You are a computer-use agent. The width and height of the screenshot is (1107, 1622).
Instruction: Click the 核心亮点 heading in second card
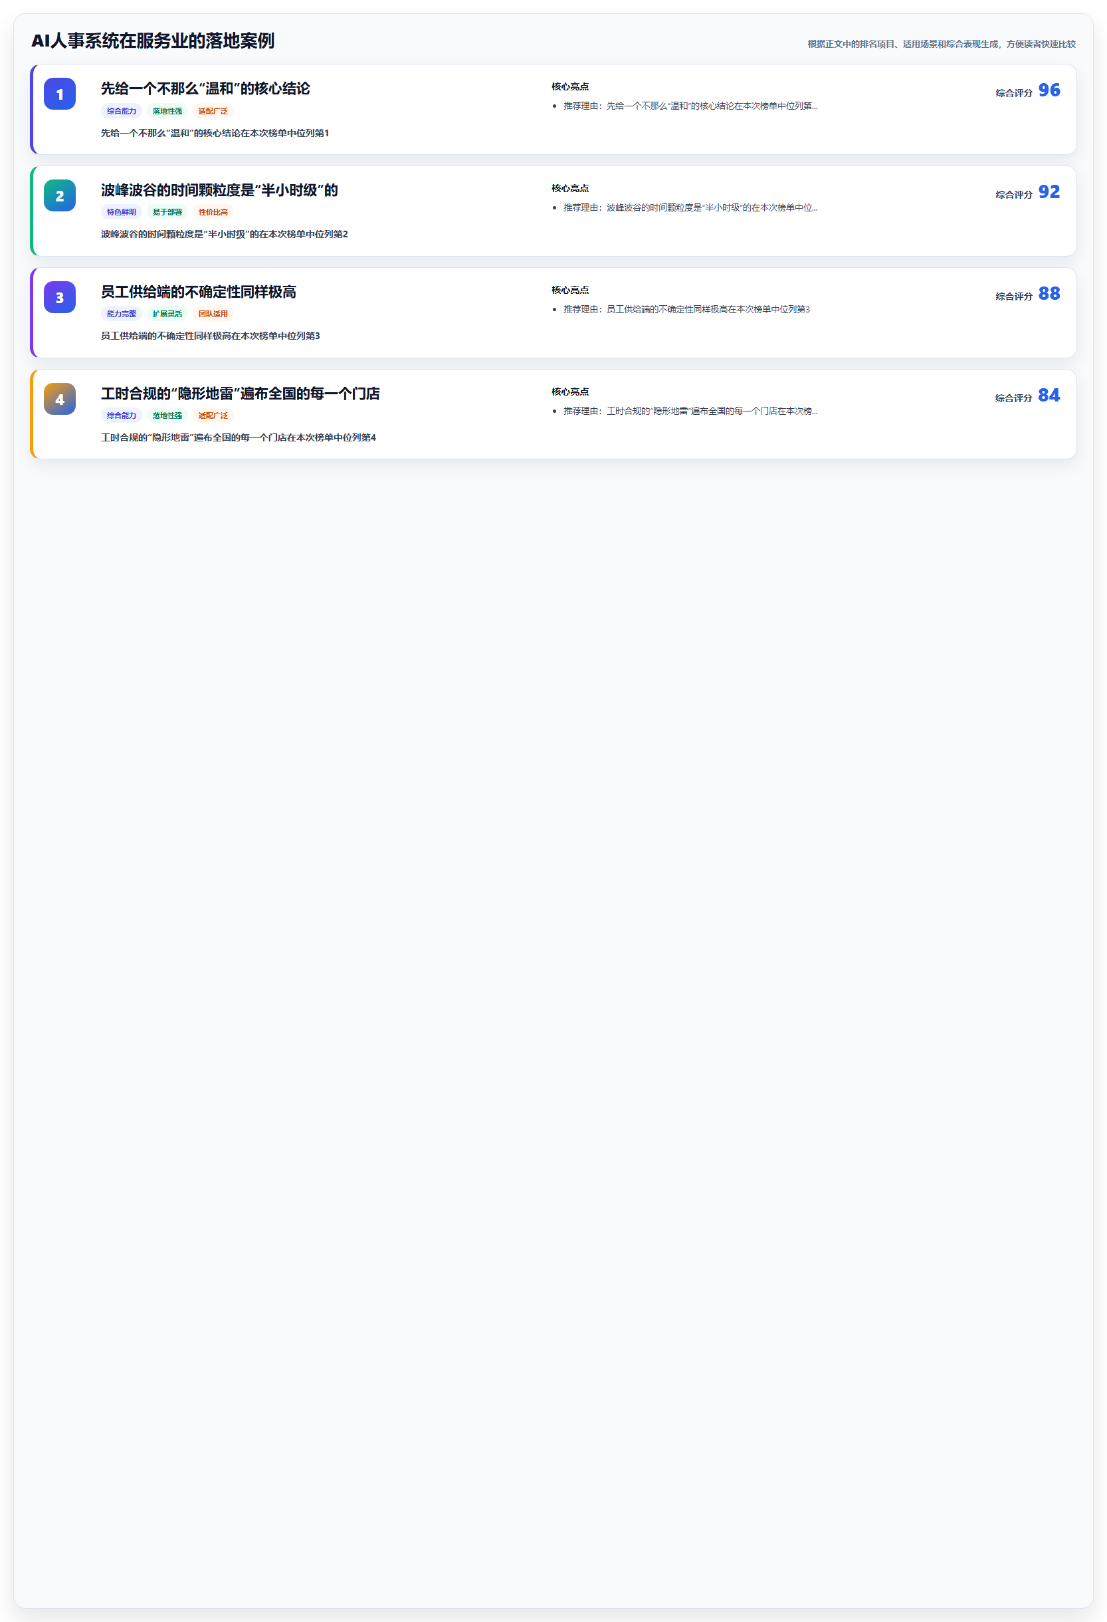pyautogui.click(x=570, y=188)
